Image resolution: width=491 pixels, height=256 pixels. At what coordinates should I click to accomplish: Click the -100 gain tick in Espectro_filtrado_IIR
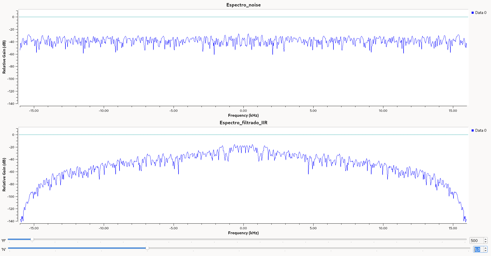coord(11,197)
